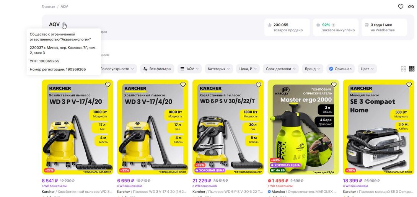This screenshot has width=417, height=197.
Task: Go to Главная in the breadcrumb
Action: [49, 7]
